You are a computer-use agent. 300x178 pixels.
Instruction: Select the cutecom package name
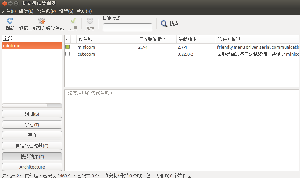click(86, 54)
